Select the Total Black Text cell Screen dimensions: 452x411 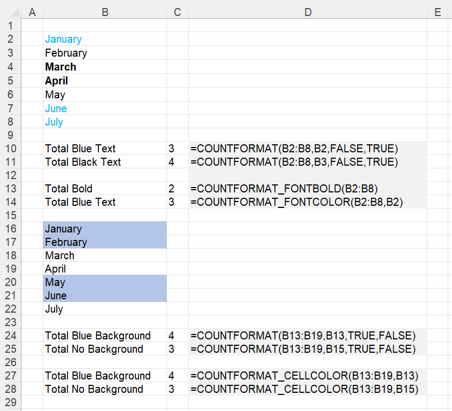point(105,162)
